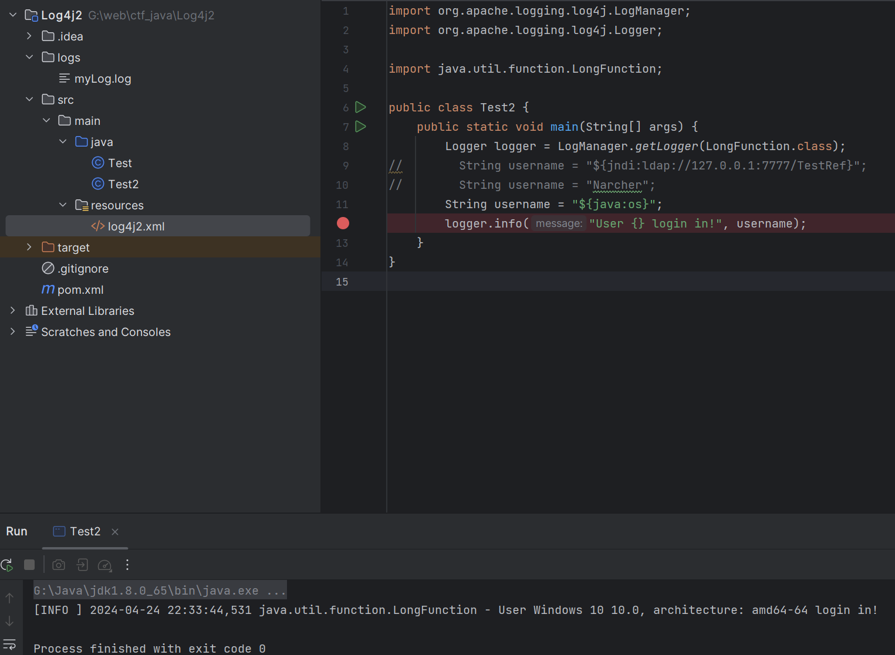
Task: Click the "${java:os}" string literal
Action: click(613, 204)
